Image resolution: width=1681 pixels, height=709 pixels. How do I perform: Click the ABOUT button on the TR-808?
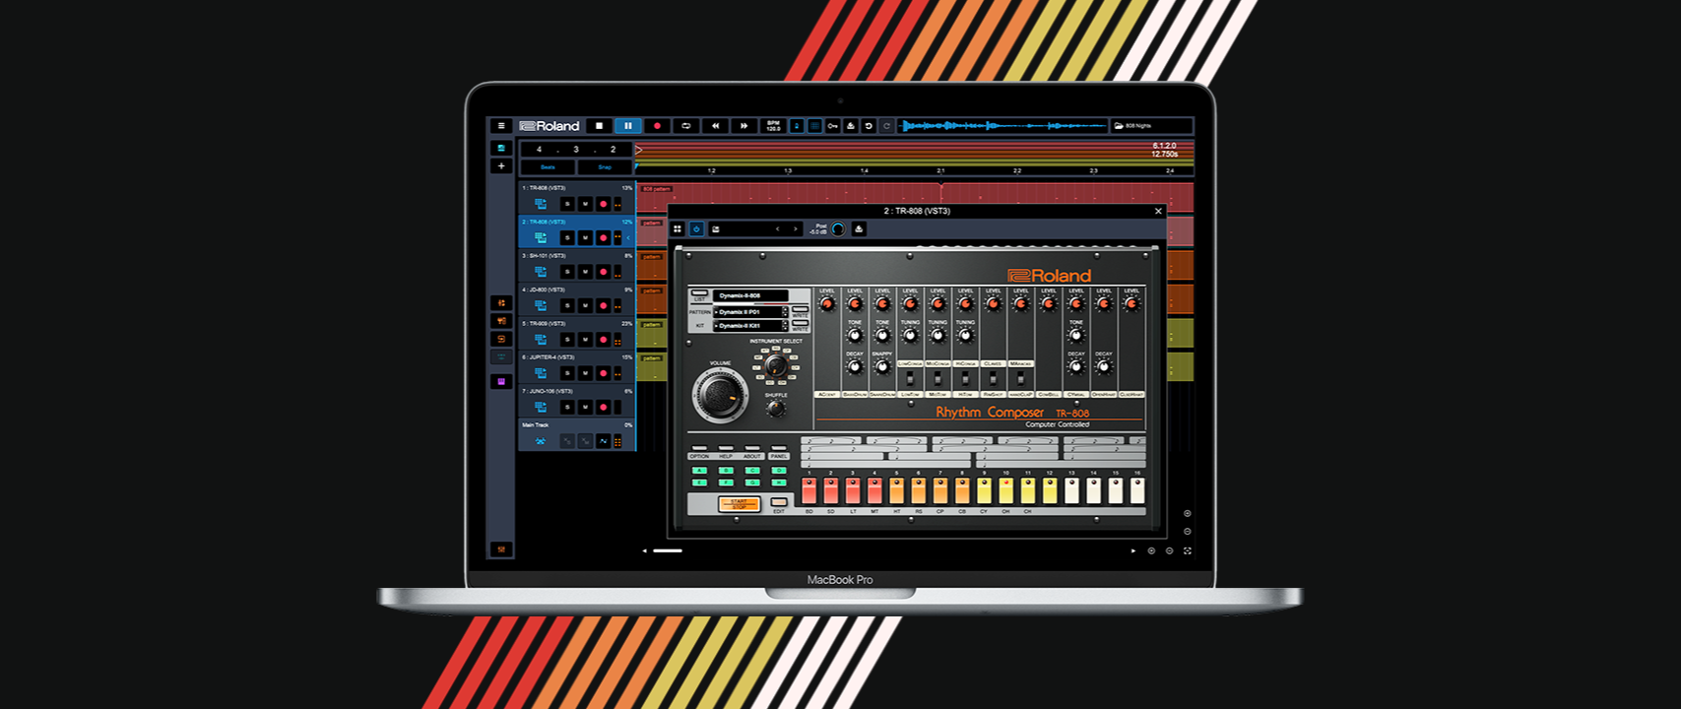point(752,449)
